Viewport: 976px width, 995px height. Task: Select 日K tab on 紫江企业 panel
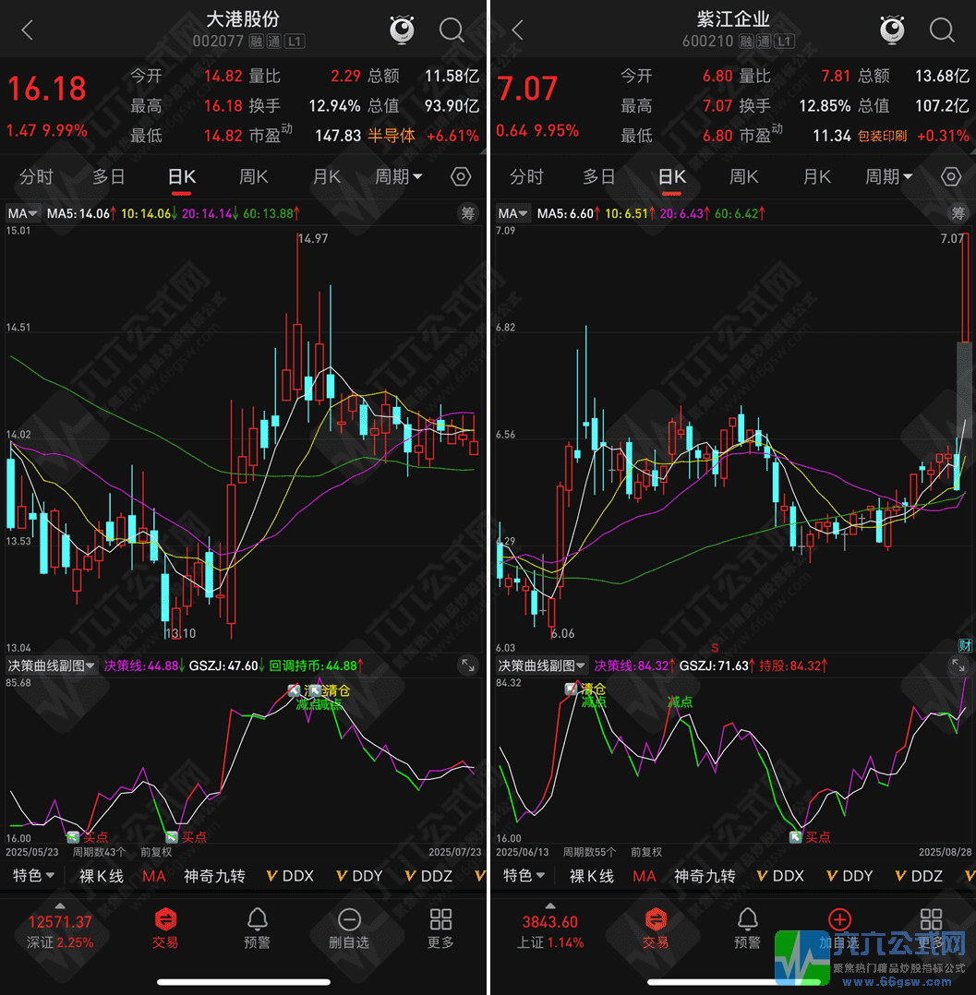point(672,177)
